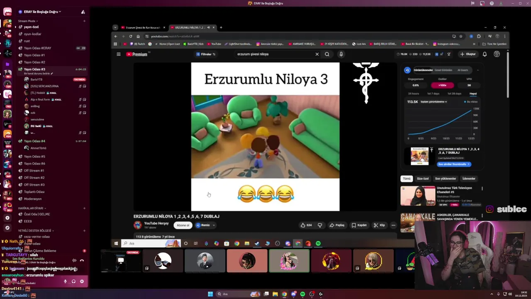Toggle noise suppression waveform icon

click(x=74, y=260)
